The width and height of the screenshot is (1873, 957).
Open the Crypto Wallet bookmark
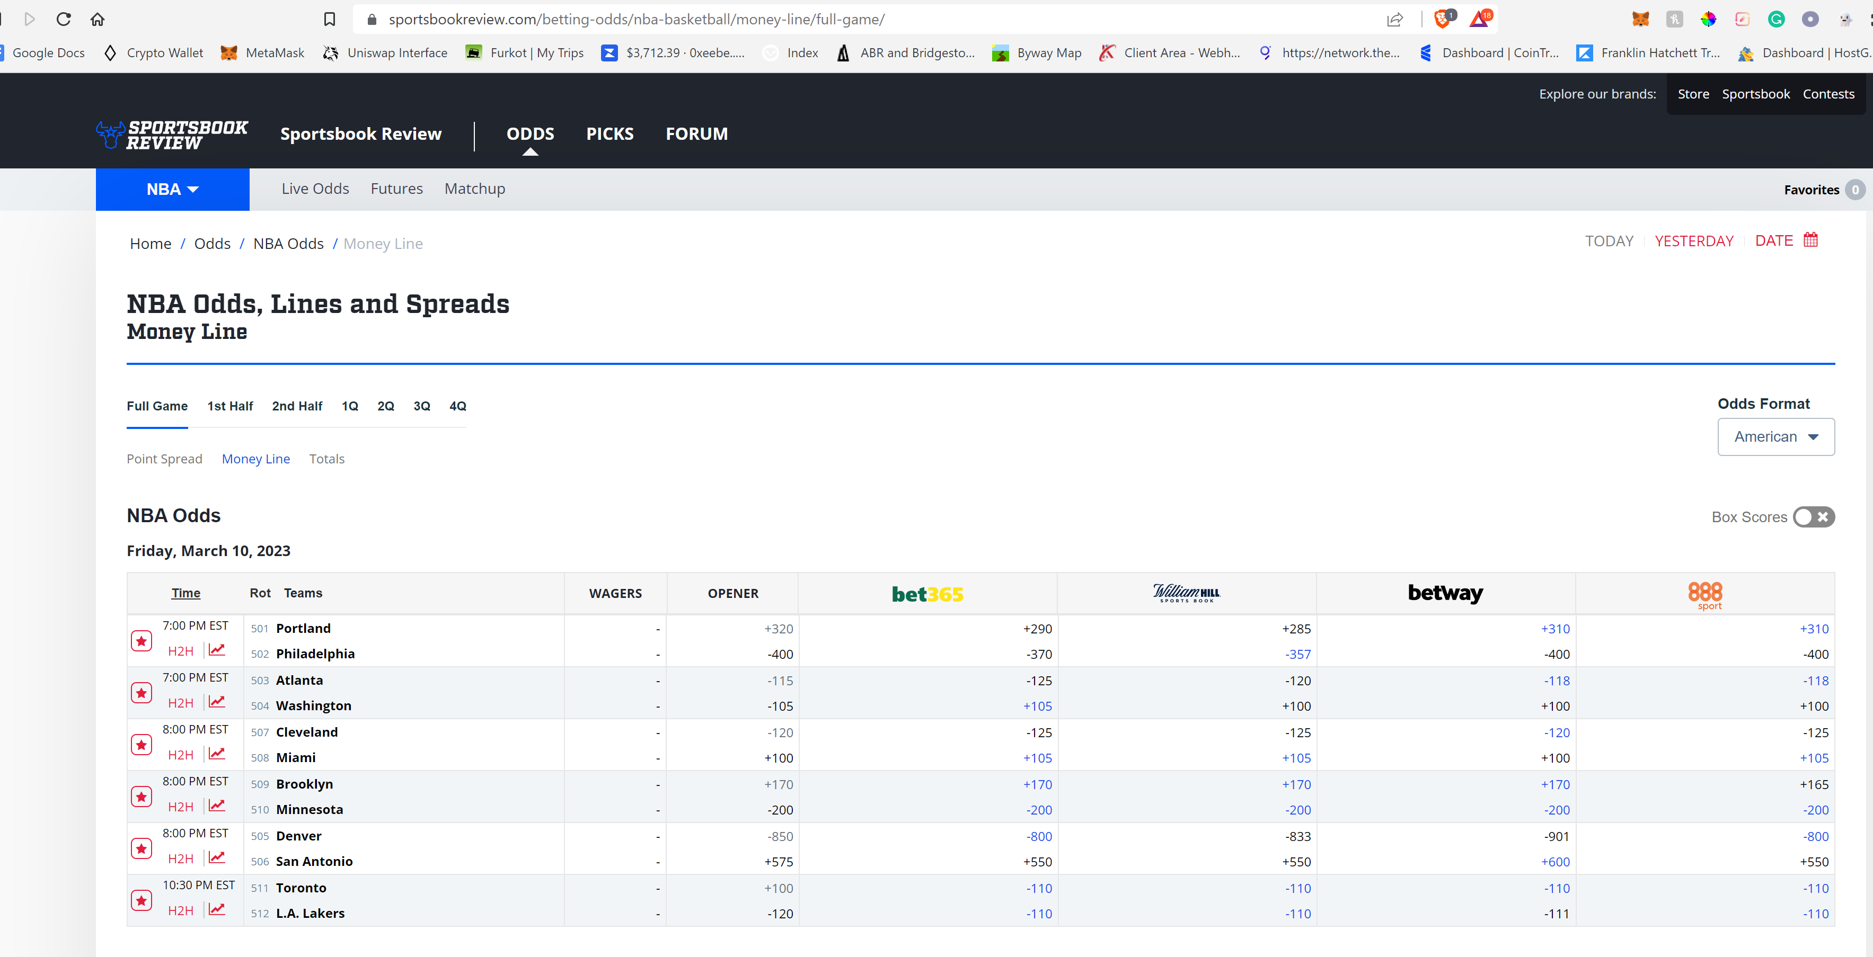(153, 52)
